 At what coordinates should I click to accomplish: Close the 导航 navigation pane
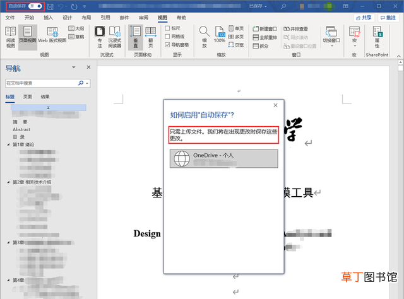(x=88, y=67)
